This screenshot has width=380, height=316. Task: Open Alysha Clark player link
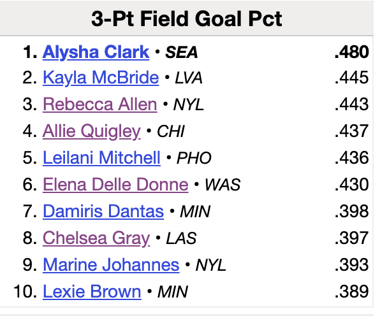click(x=96, y=52)
